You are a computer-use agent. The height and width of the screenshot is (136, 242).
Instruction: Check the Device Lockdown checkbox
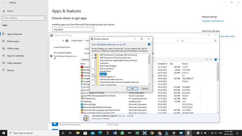96,68
